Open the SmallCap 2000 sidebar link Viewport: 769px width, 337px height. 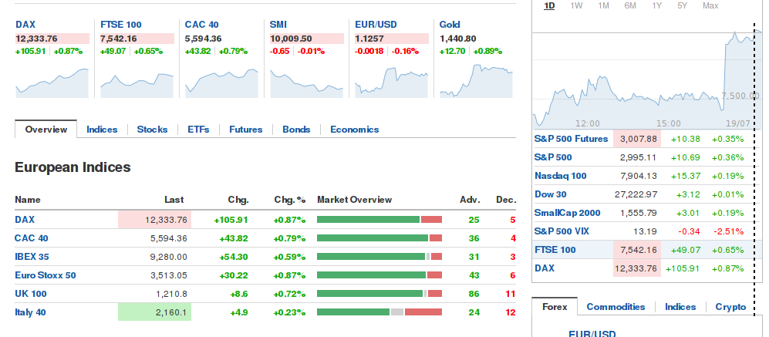click(568, 214)
